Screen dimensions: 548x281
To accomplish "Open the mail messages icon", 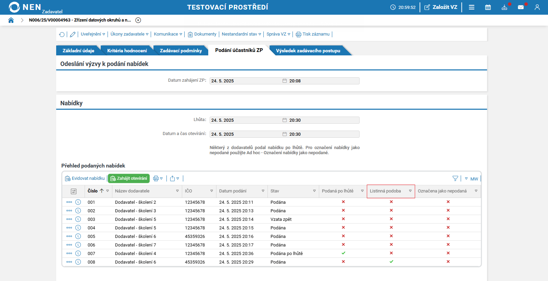I will (x=521, y=7).
